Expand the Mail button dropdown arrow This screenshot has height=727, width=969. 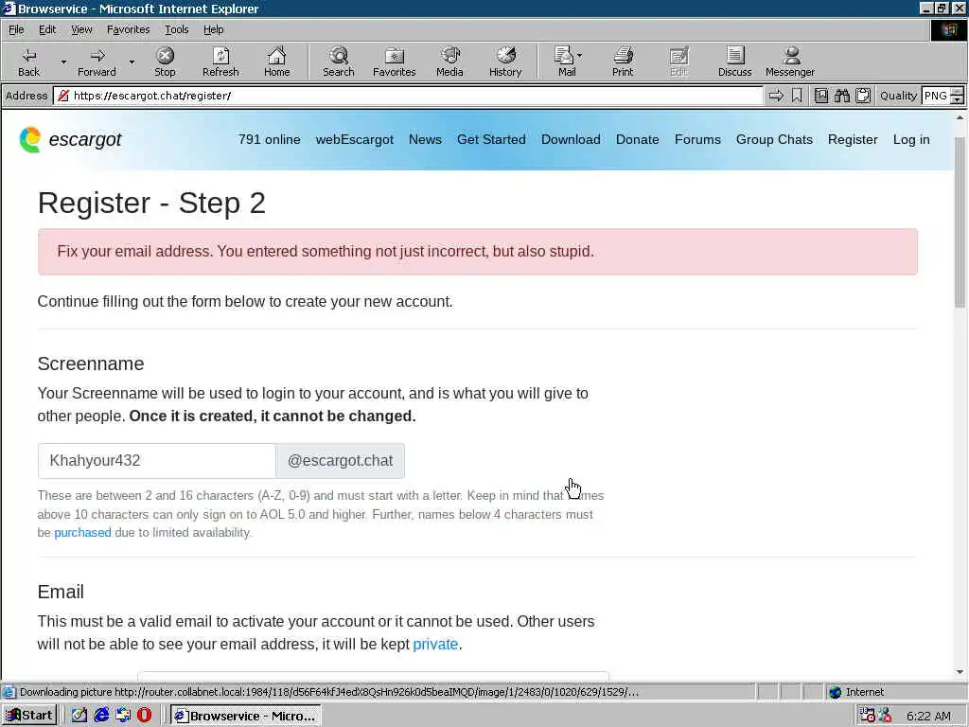coord(580,56)
